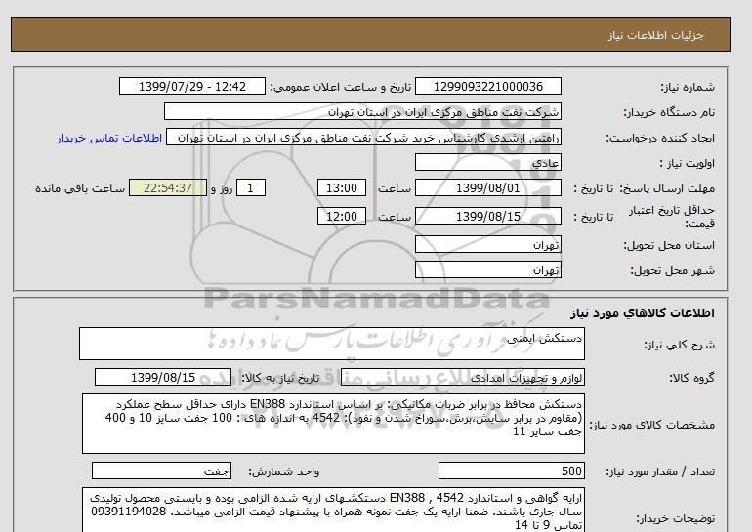Click the تعداد / مقدار مورد نیاز label
Screen dimensions: 752x532
pyautogui.click(x=660, y=472)
